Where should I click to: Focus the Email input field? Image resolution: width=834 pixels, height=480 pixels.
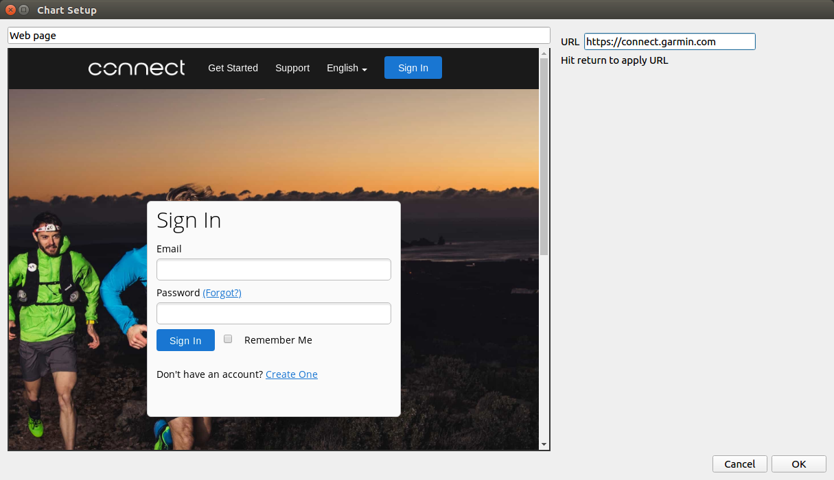click(x=273, y=269)
